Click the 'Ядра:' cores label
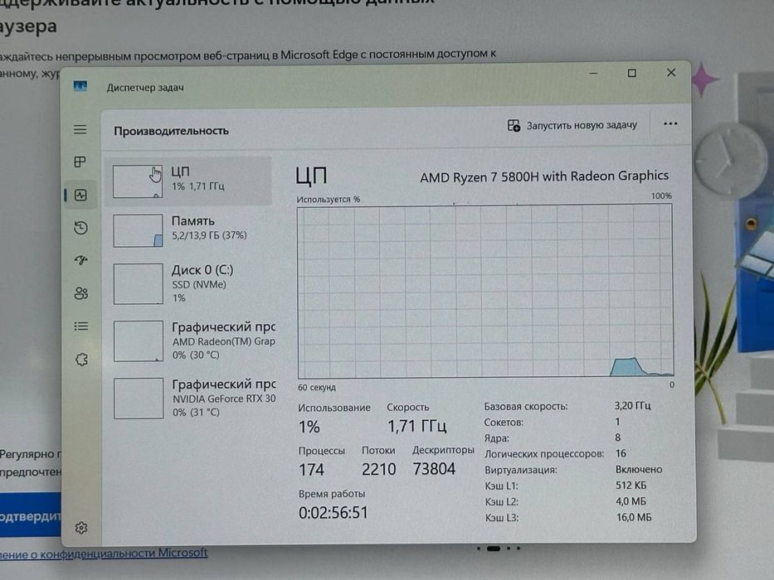 (497, 438)
